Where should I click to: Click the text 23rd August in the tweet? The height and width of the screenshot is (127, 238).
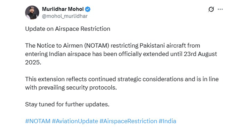[200, 54]
